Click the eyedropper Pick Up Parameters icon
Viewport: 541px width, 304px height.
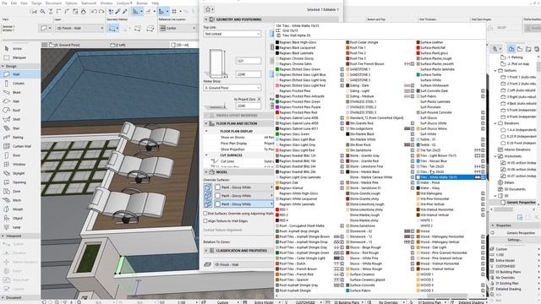coord(117,11)
